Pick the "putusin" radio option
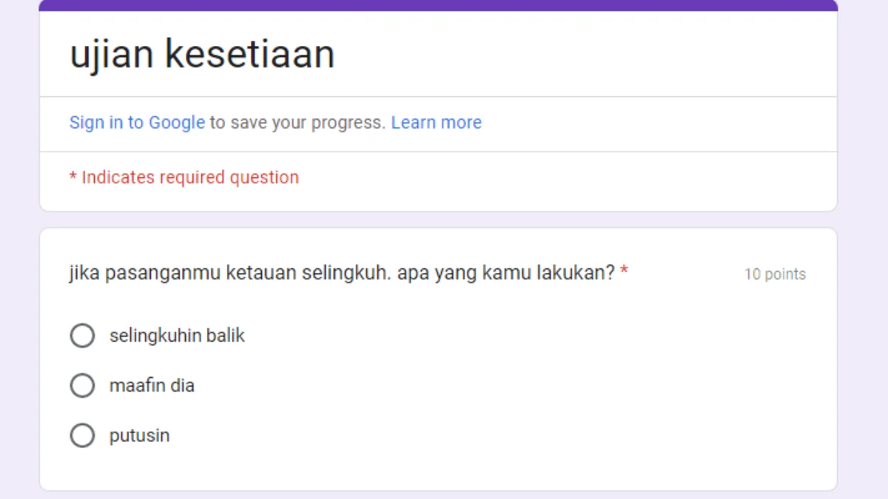 (82, 435)
